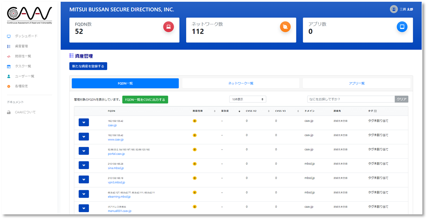Click the yellow vulnerability badge in vpn3.mbsd.jp row
The height and width of the screenshot is (220, 428).
click(x=194, y=178)
